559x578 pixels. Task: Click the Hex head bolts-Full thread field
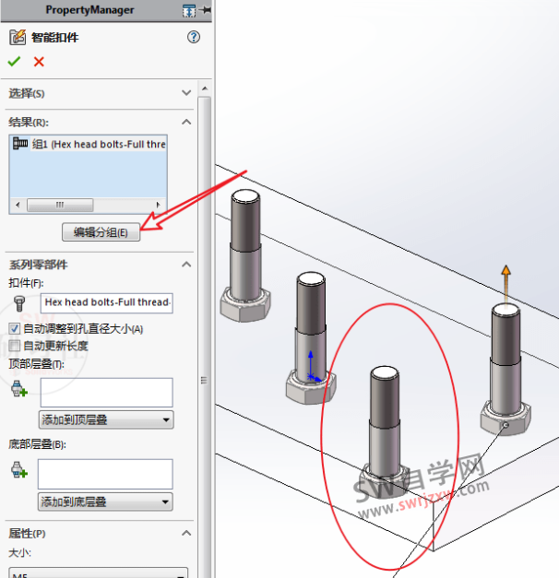click(107, 303)
